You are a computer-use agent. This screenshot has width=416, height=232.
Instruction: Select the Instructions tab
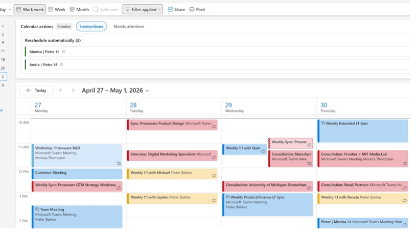(91, 26)
